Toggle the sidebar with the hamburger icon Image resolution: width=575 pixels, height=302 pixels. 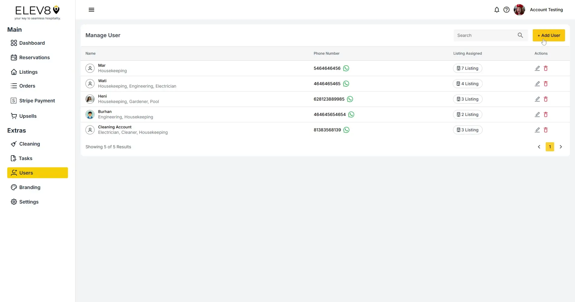pos(91,10)
